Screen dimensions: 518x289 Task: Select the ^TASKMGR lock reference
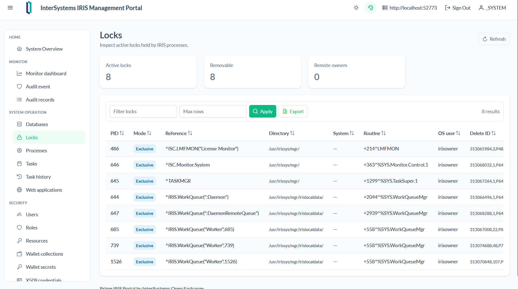pos(178,181)
